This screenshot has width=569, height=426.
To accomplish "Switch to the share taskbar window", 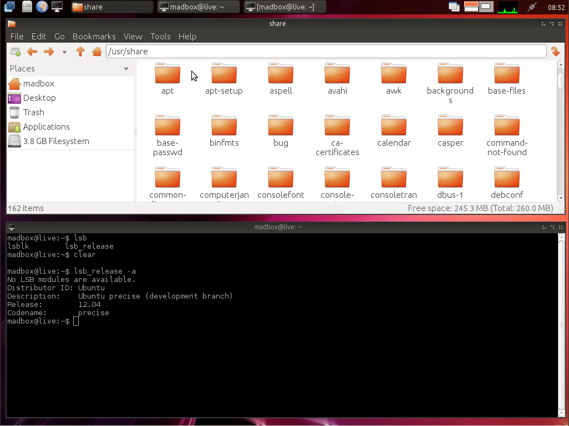I will click(112, 7).
